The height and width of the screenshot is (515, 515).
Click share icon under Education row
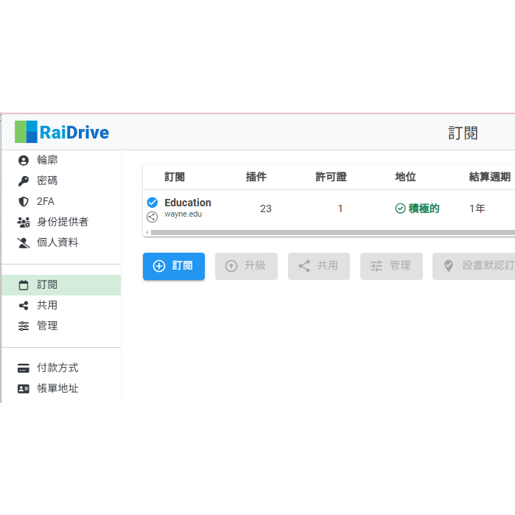click(152, 217)
